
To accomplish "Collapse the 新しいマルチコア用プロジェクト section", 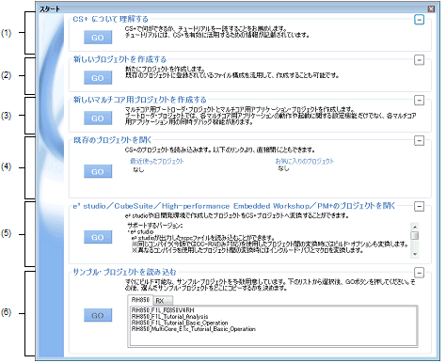I will (x=419, y=101).
